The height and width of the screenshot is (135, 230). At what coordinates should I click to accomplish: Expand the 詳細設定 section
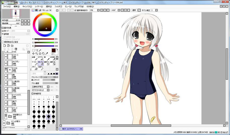32,93
